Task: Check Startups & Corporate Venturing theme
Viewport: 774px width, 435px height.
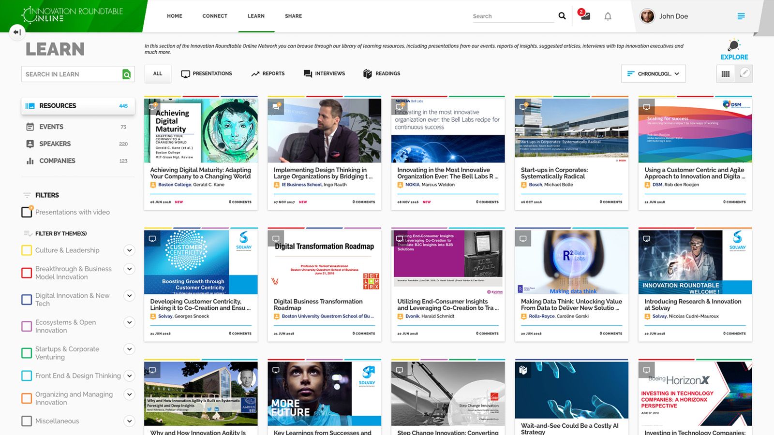Action: (x=27, y=353)
